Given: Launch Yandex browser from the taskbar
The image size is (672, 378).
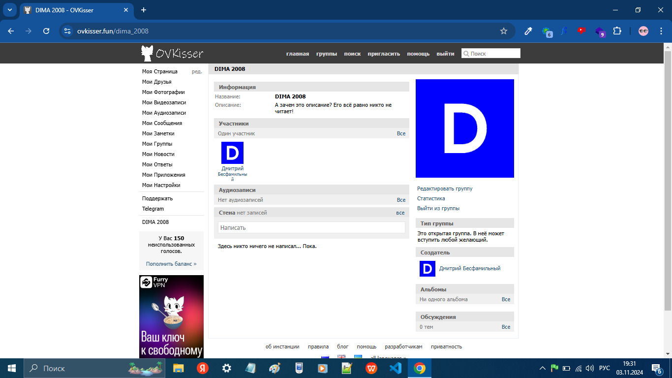Looking at the screenshot, I should point(203,368).
